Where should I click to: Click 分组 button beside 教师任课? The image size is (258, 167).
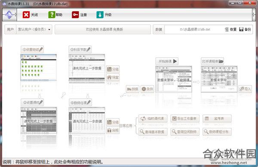113,122
